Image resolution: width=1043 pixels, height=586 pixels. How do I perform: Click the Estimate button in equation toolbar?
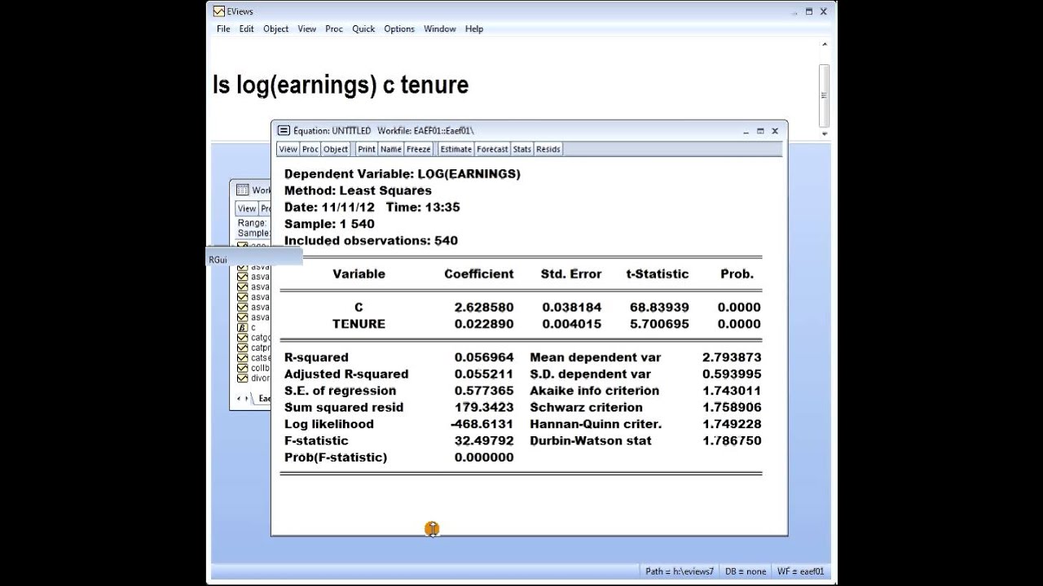[455, 149]
